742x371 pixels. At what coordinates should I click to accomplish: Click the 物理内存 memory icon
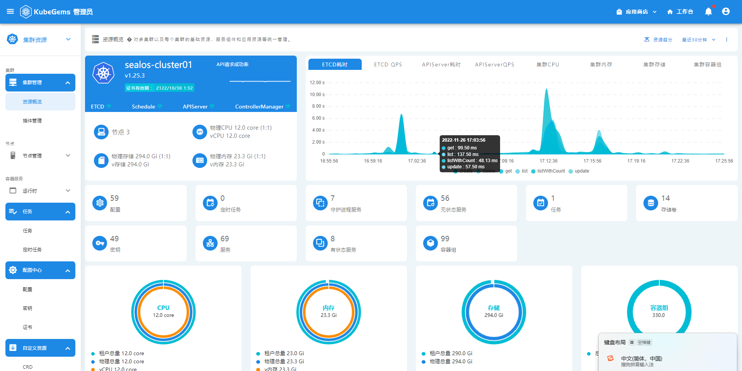click(x=200, y=161)
